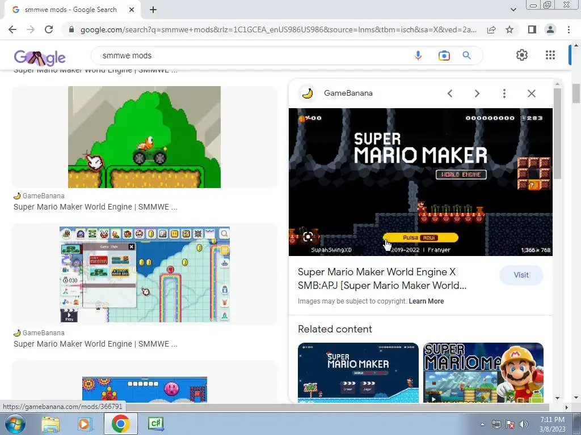The width and height of the screenshot is (581, 435).
Task: Open the green bush kart result image
Action: coord(144,137)
